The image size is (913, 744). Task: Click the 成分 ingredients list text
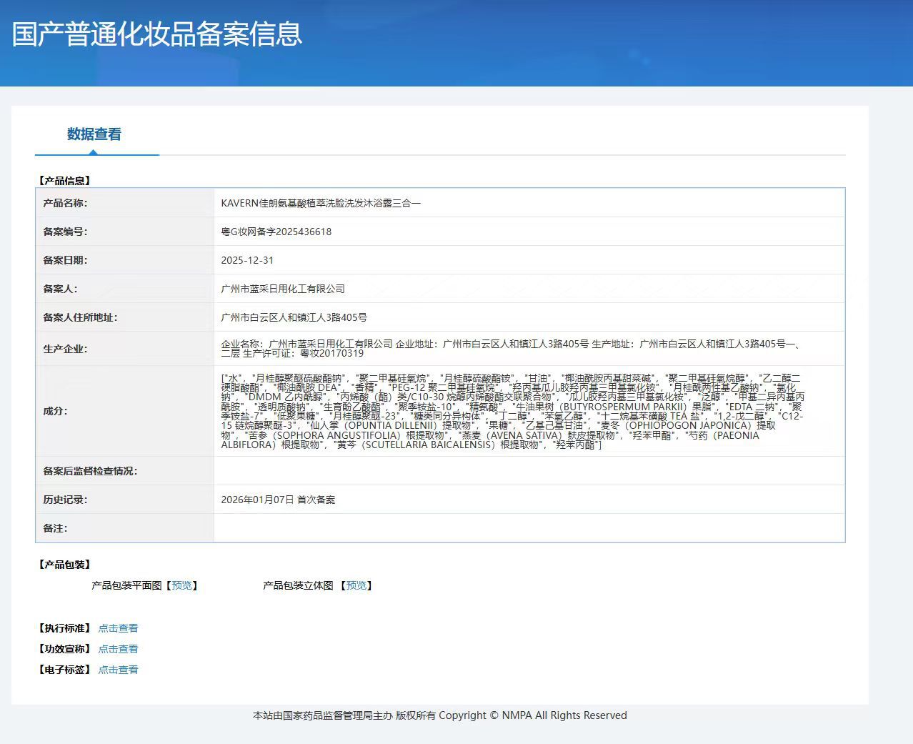point(513,411)
